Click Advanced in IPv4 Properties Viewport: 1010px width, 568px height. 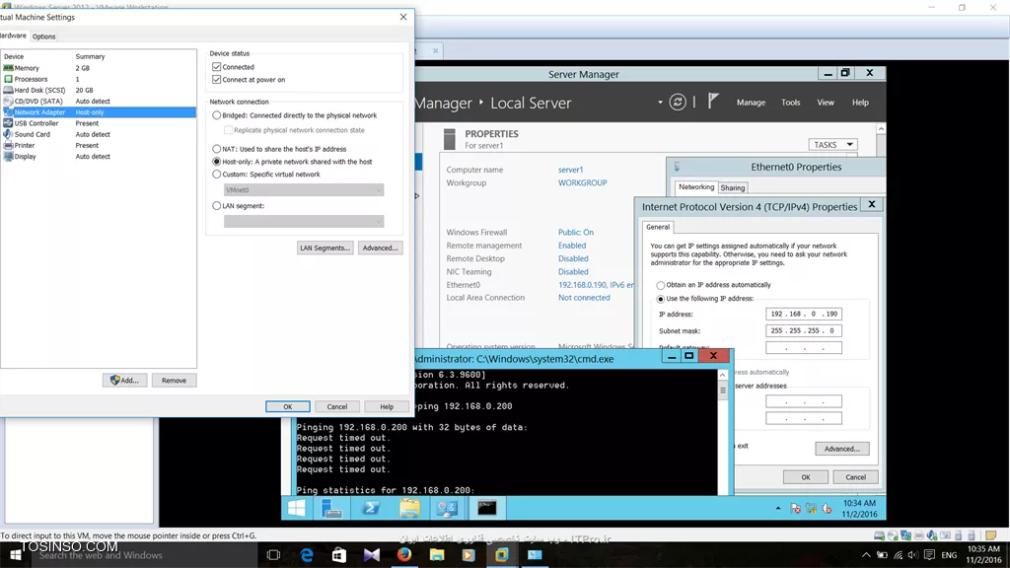(x=842, y=449)
